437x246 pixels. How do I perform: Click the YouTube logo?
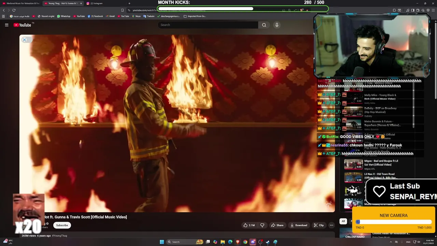point(23,25)
